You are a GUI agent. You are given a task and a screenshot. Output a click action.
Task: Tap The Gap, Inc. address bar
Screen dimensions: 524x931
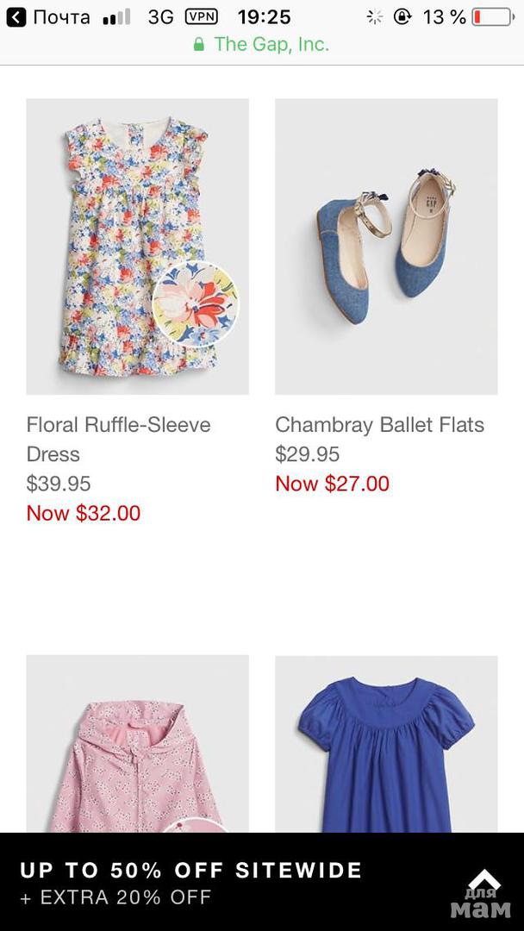pyautogui.click(x=262, y=44)
